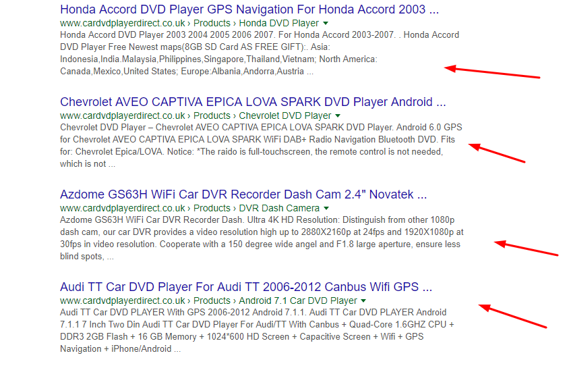Click the green URL ending in Android 7.1 Car DVD Player
This screenshot has height=366, width=569.
[x=209, y=300]
